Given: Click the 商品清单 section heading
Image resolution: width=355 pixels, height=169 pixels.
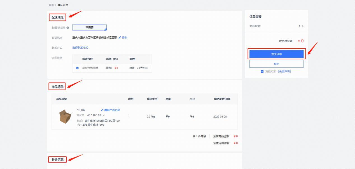Looking at the screenshot, I should [57, 87].
